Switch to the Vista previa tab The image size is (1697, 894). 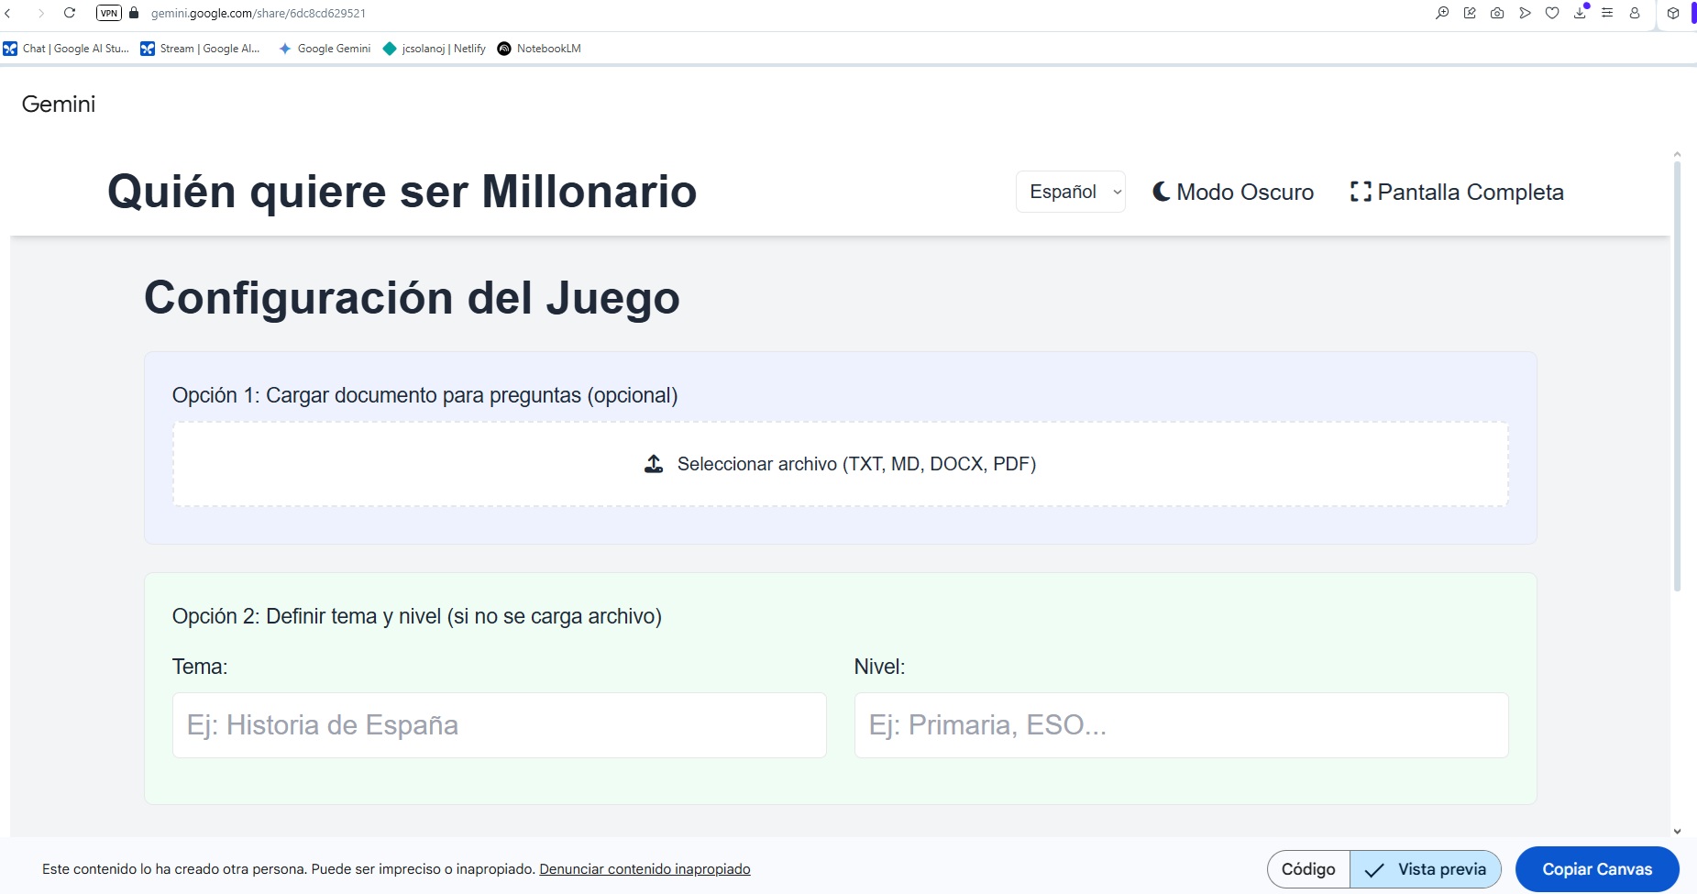click(1426, 869)
